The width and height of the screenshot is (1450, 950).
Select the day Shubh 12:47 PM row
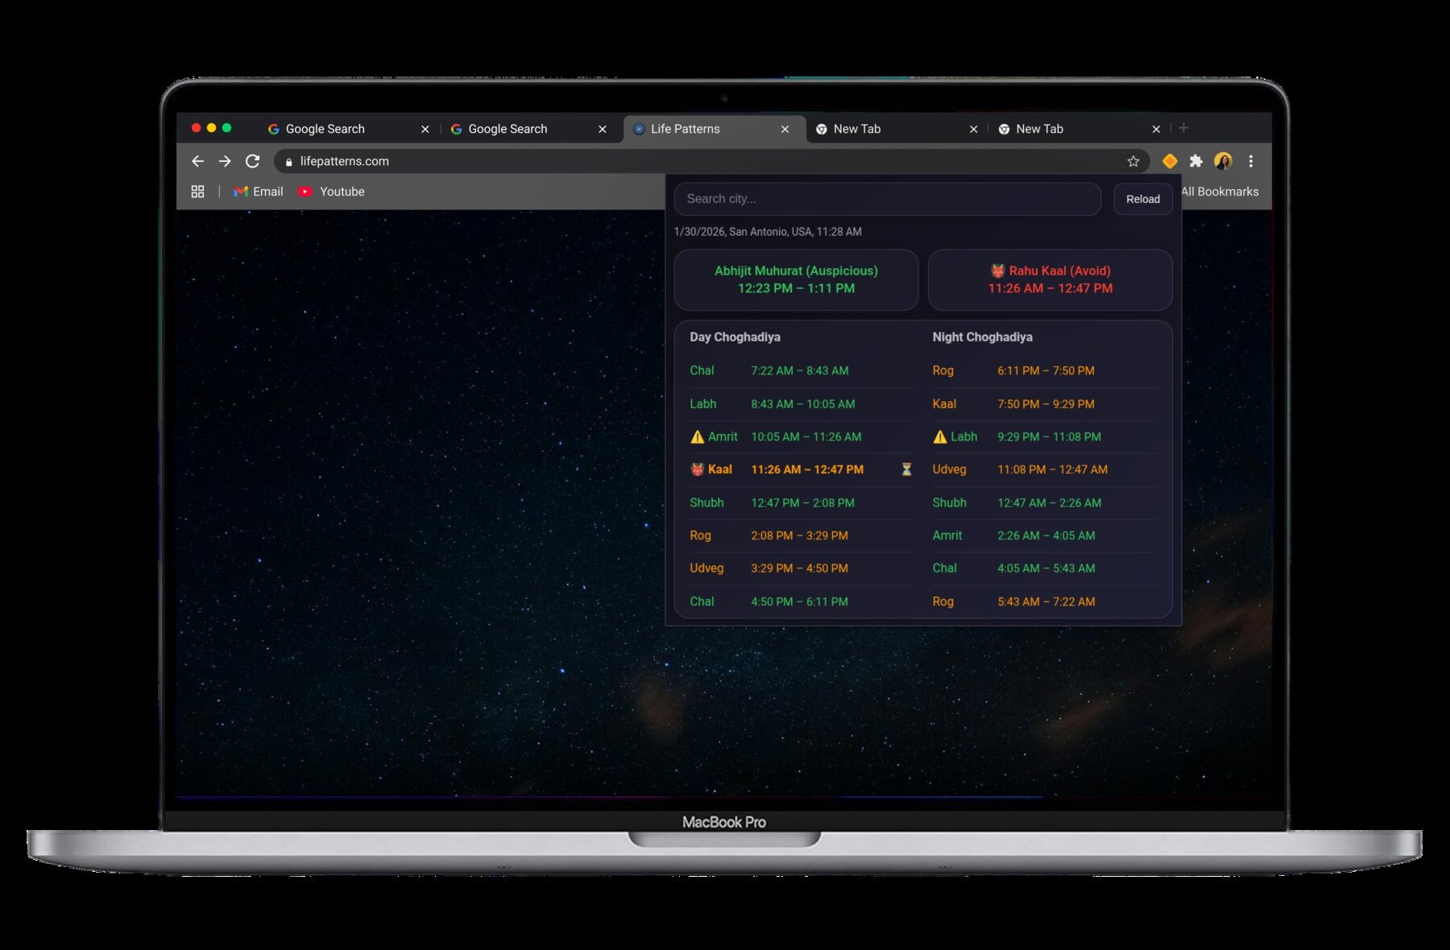802,502
